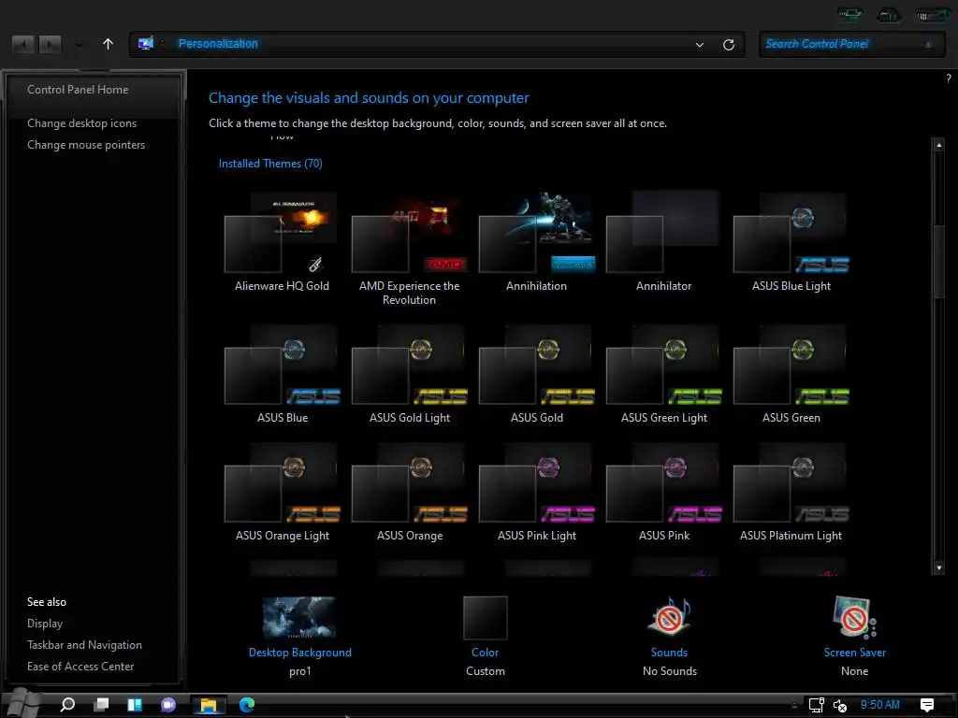Open the Sounds link
The image size is (958, 718).
click(669, 652)
